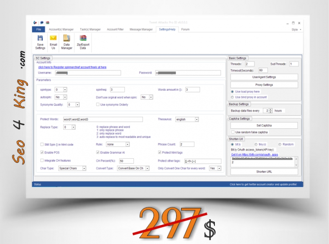329x244 pixels.
Task: Click the SubThreads input field
Action: tap(294, 64)
